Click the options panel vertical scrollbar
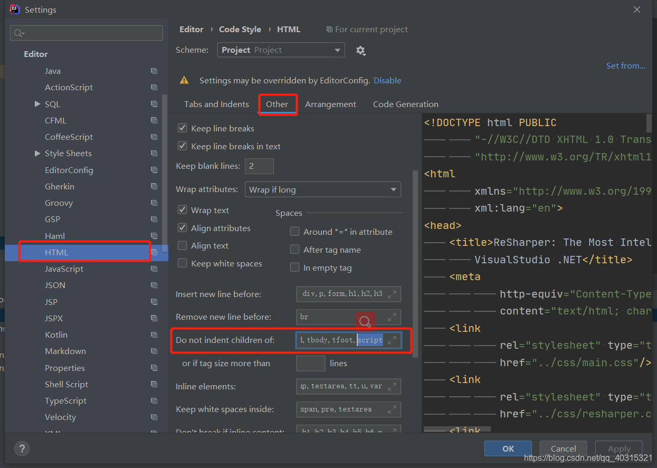 [x=415, y=264]
